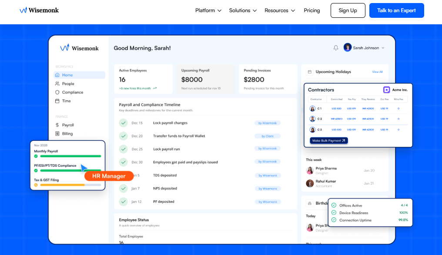Open the Platform dropdown
442x255 pixels.
pyautogui.click(x=208, y=10)
